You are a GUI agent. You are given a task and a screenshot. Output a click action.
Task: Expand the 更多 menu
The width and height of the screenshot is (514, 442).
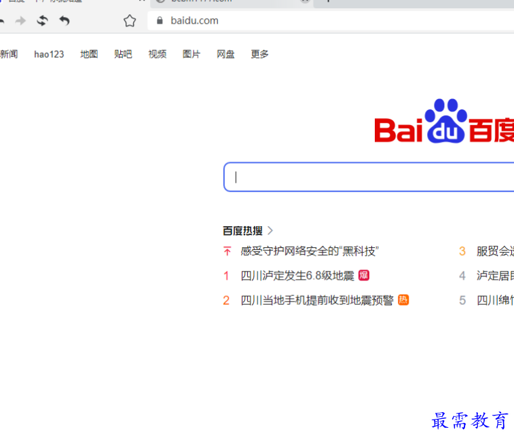(259, 54)
